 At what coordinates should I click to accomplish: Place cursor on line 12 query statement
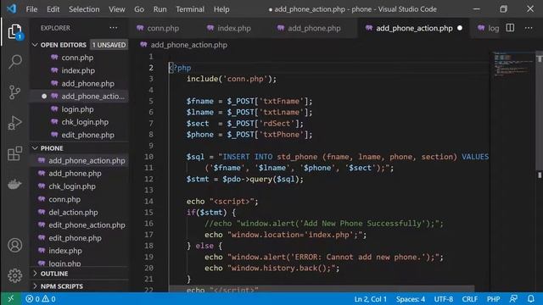click(244, 179)
